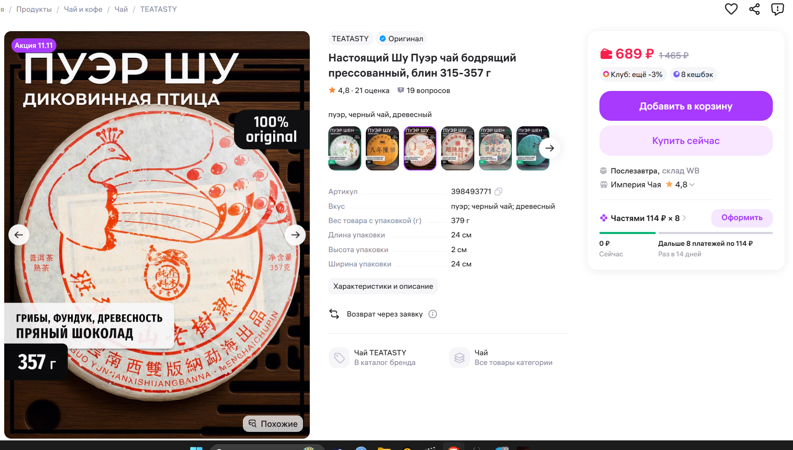Go to Продукты breadcrumb

pos(34,9)
